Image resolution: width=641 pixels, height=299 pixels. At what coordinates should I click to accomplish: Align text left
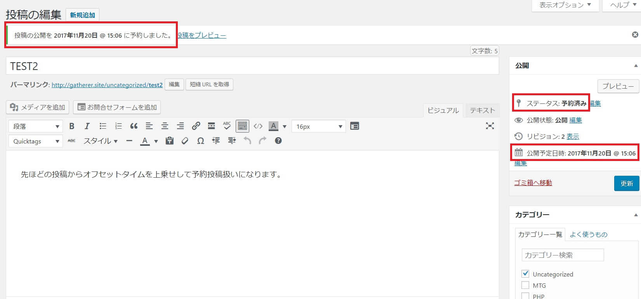tap(149, 126)
